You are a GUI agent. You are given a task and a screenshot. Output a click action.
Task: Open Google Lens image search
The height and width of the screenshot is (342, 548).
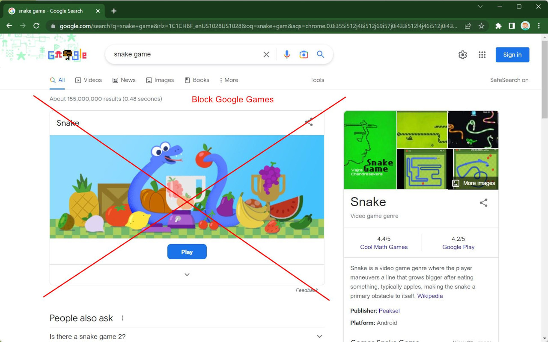pos(304,55)
